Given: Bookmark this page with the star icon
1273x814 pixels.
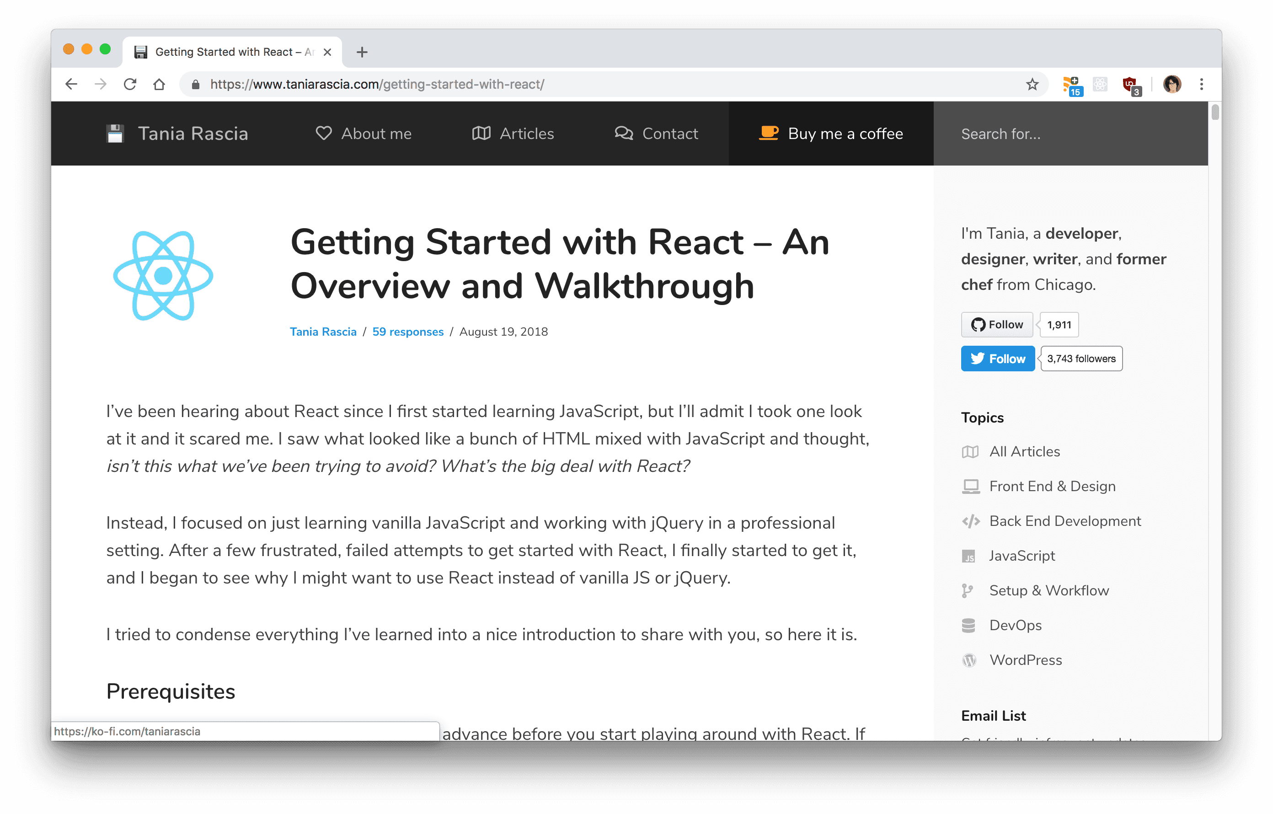Looking at the screenshot, I should click(1032, 84).
